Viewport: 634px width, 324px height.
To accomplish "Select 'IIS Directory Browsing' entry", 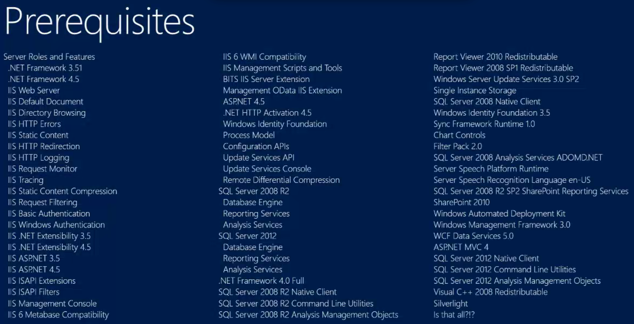I will click(x=47, y=113).
